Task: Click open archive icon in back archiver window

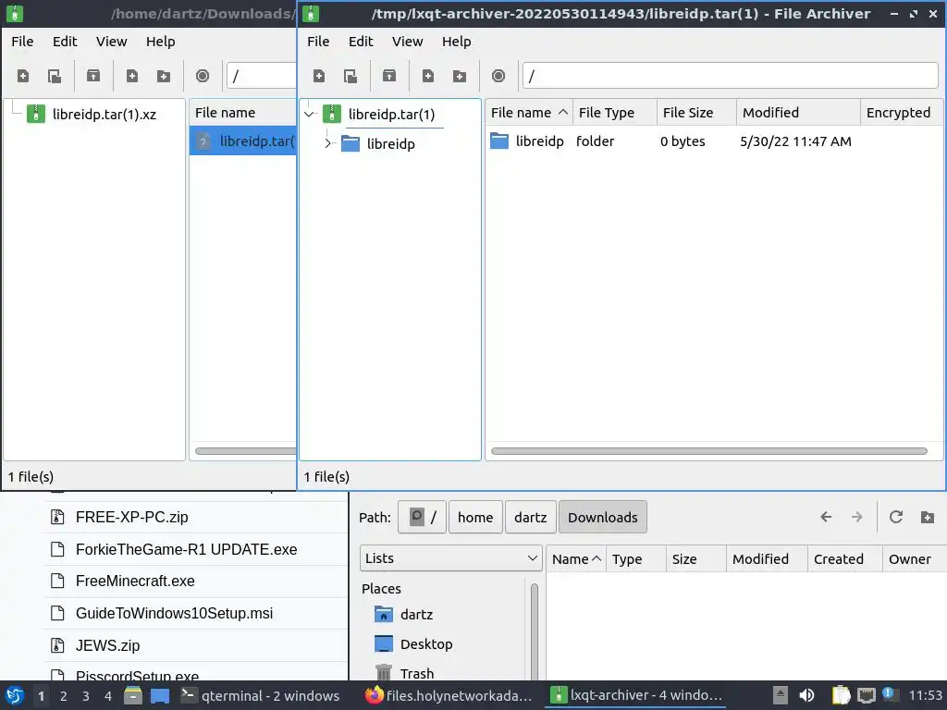Action: click(55, 76)
